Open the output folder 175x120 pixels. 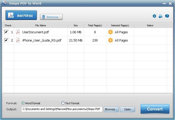coord(127,109)
